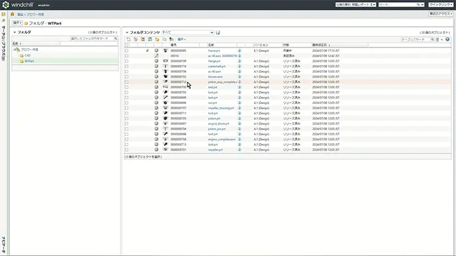This screenshot has height=256, width=456.
Task: Sort by 番号 column header
Action: 174,45
